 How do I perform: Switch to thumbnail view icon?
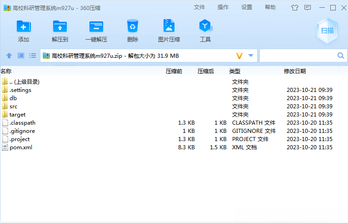[21, 56]
